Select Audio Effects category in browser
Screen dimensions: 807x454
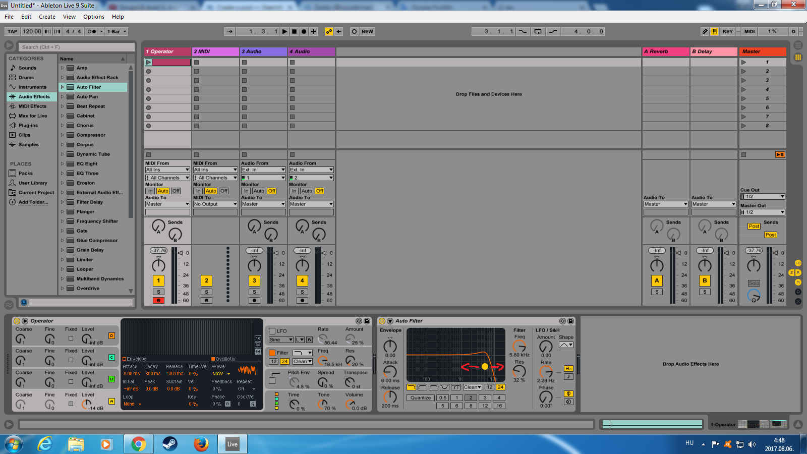[31, 96]
